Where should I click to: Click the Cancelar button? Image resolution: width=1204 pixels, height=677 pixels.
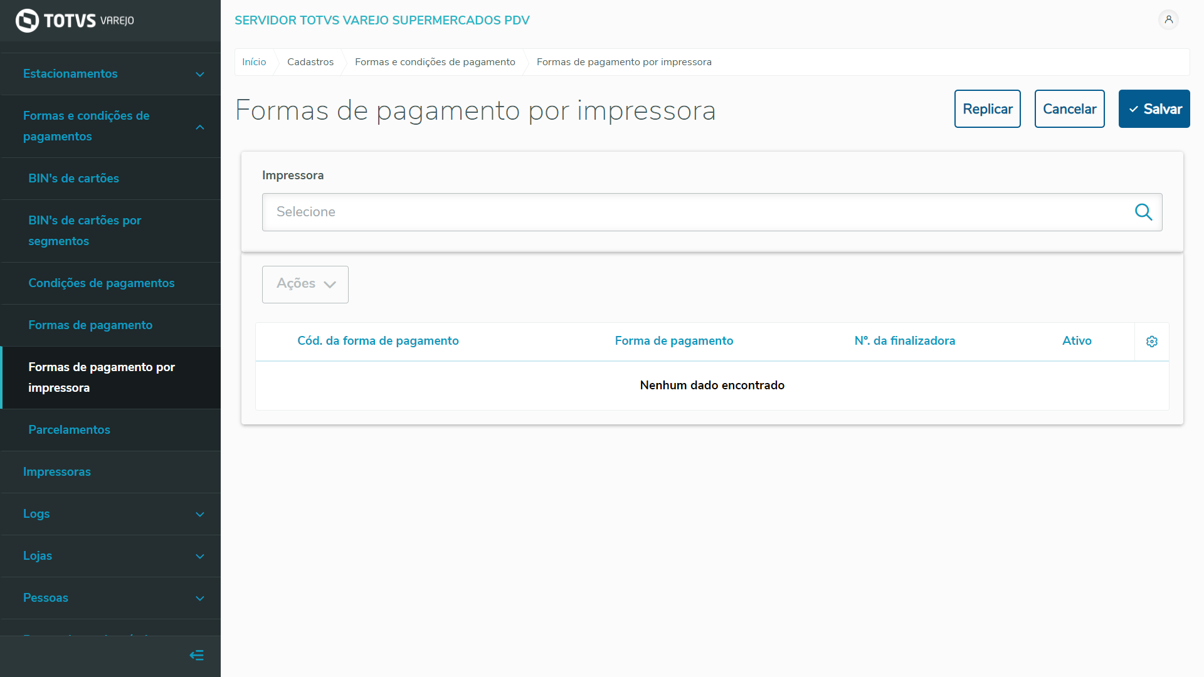(x=1069, y=109)
